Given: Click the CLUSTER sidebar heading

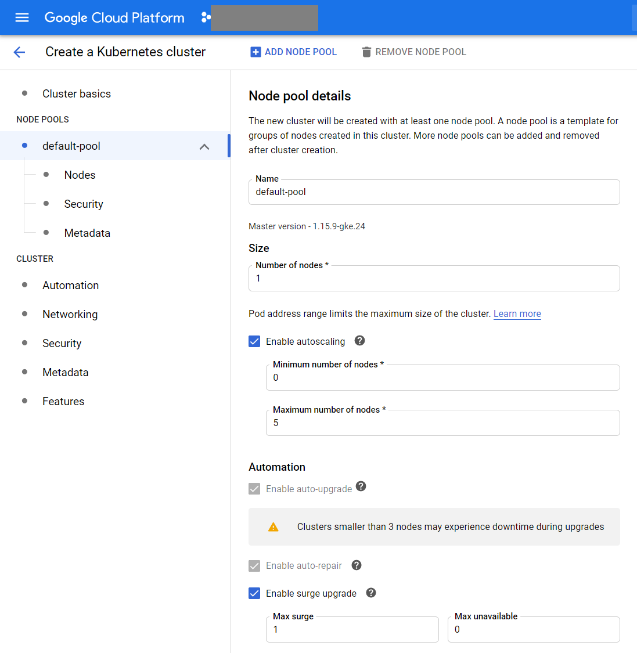Looking at the screenshot, I should [x=35, y=259].
